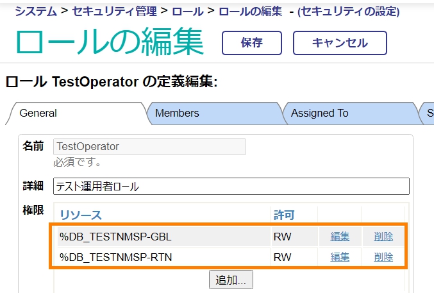Edit the %DB_TESTNMSP-GBL permission
434x293 pixels.
340,237
